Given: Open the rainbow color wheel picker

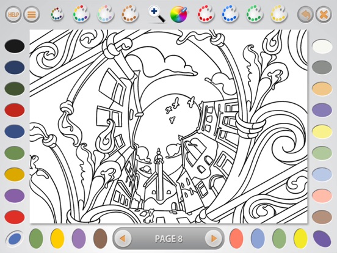Looking at the screenshot, I should (179, 15).
